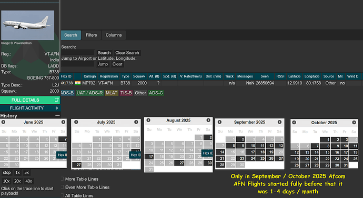
Task: Open the VT-AFN aircraft photo thumbnail
Action: 27,25
